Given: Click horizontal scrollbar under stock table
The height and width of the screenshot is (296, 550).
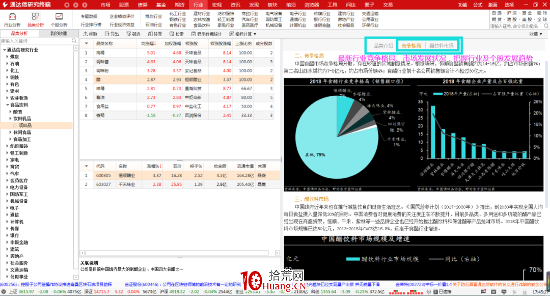Looking at the screenshot, I should pos(177,253).
